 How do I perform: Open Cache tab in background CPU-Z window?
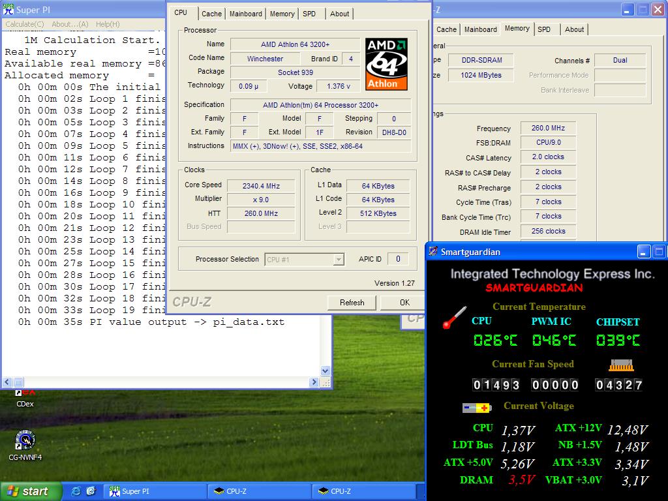point(446,29)
